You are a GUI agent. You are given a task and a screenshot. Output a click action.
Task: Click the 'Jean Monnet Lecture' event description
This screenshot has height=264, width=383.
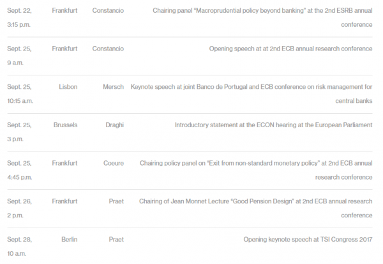256,208
